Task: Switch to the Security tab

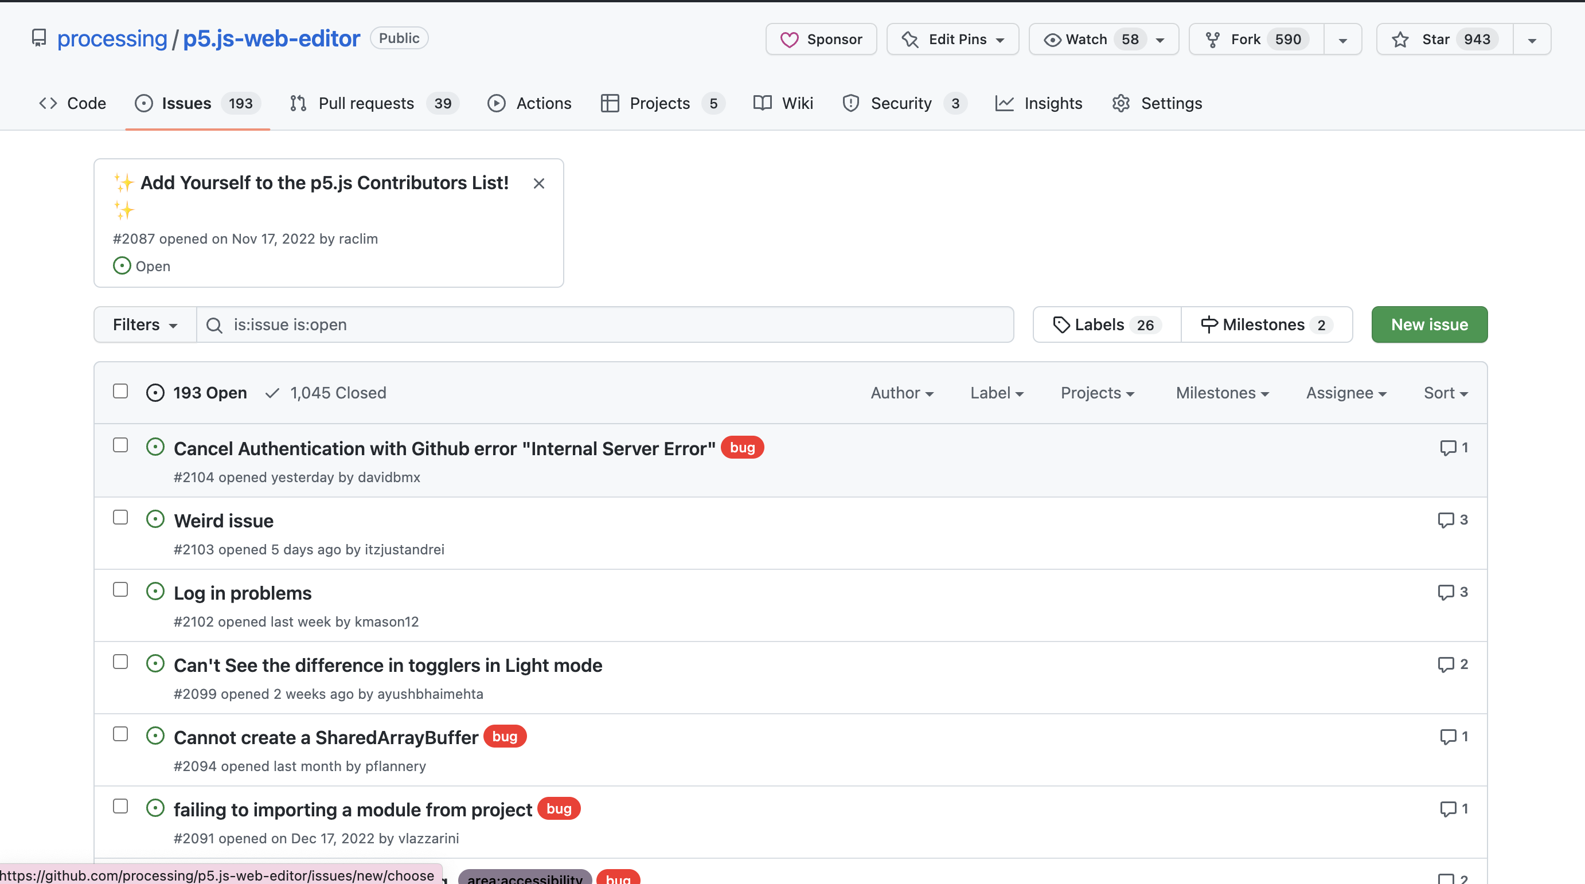Action: [904, 103]
